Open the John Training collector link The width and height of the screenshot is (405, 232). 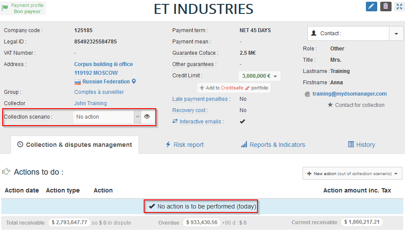pos(90,103)
